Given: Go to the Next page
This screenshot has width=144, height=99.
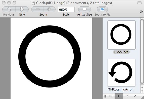Looking at the screenshot, I should [22, 9].
